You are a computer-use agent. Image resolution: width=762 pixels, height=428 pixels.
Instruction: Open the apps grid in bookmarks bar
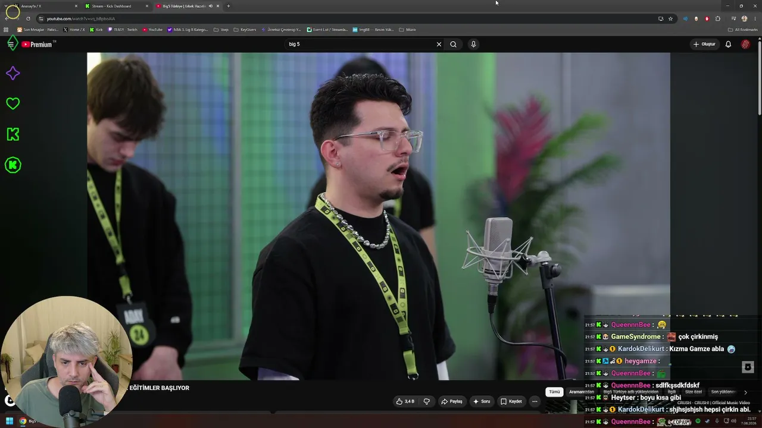(7, 30)
